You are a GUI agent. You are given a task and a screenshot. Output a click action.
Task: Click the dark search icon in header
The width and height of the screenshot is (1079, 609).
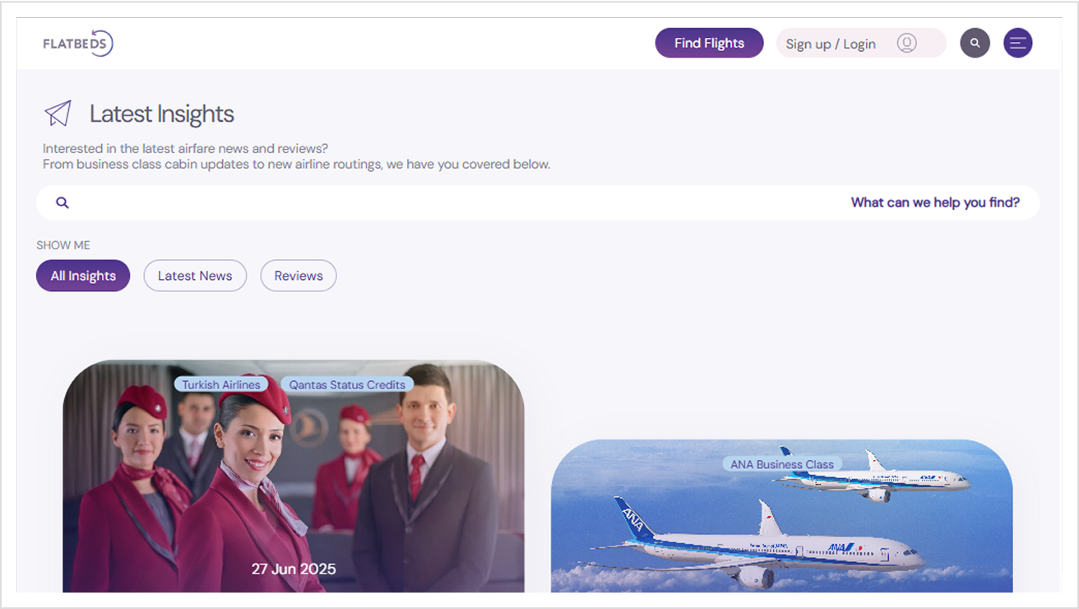[x=975, y=44]
